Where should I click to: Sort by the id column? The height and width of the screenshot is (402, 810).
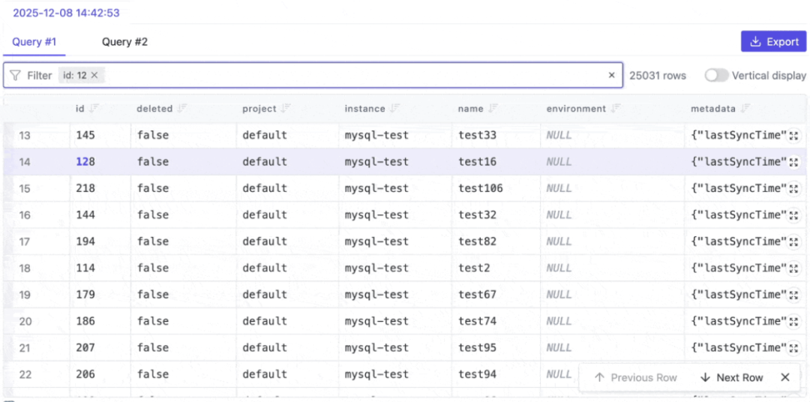[94, 109]
